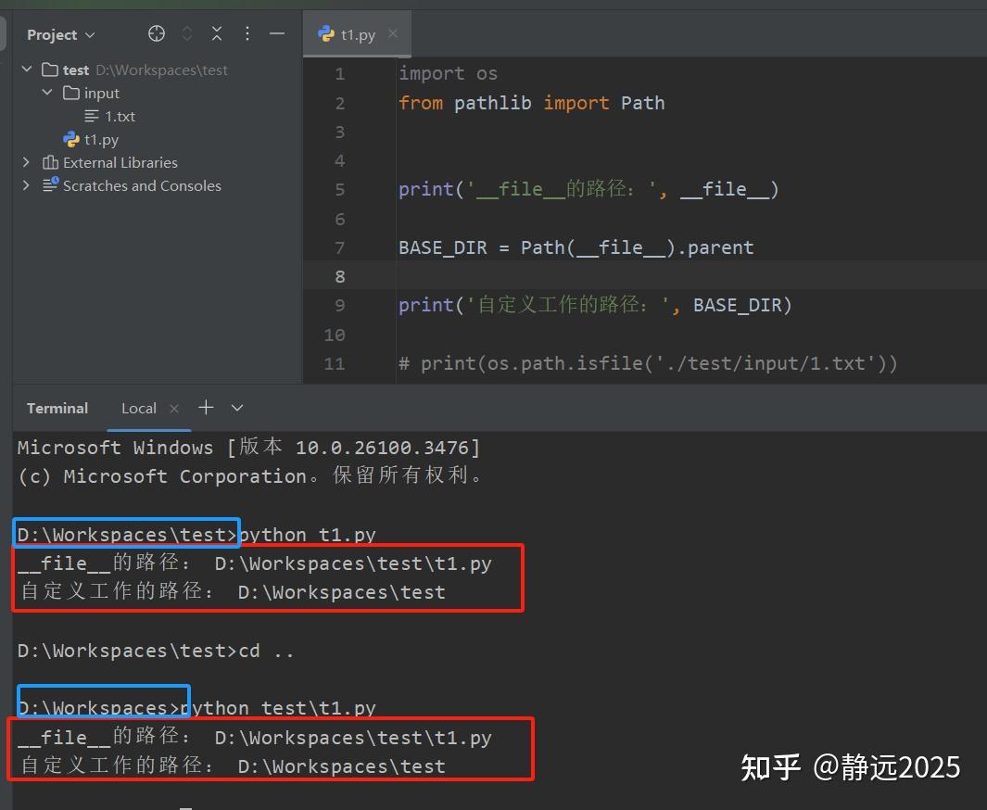Click the plus icon to start new terminal
Screen dimensions: 987x810
tap(205, 407)
